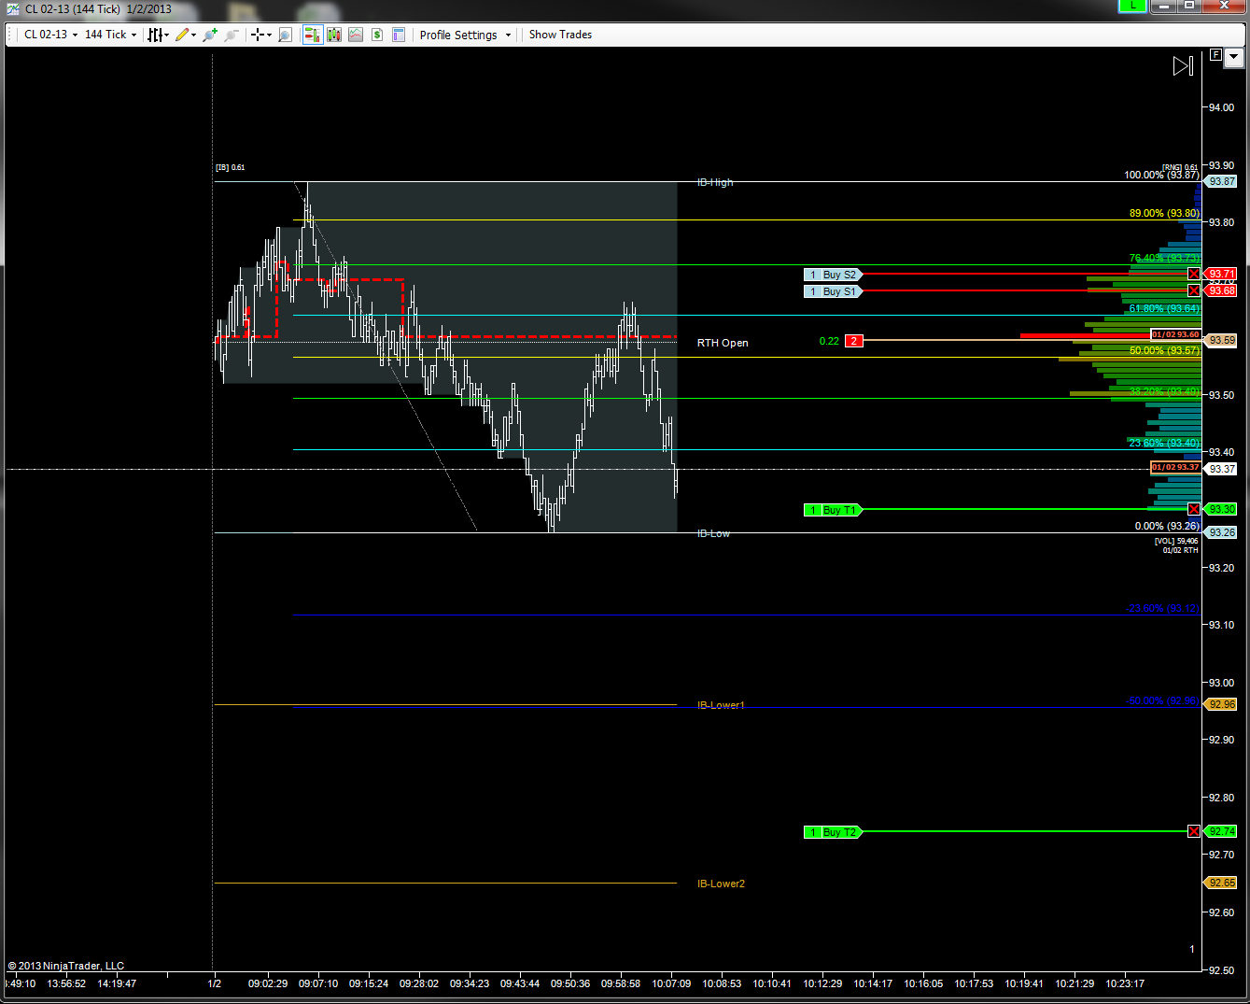The image size is (1250, 1004).
Task: Click the IB-Low line label
Action: point(713,533)
